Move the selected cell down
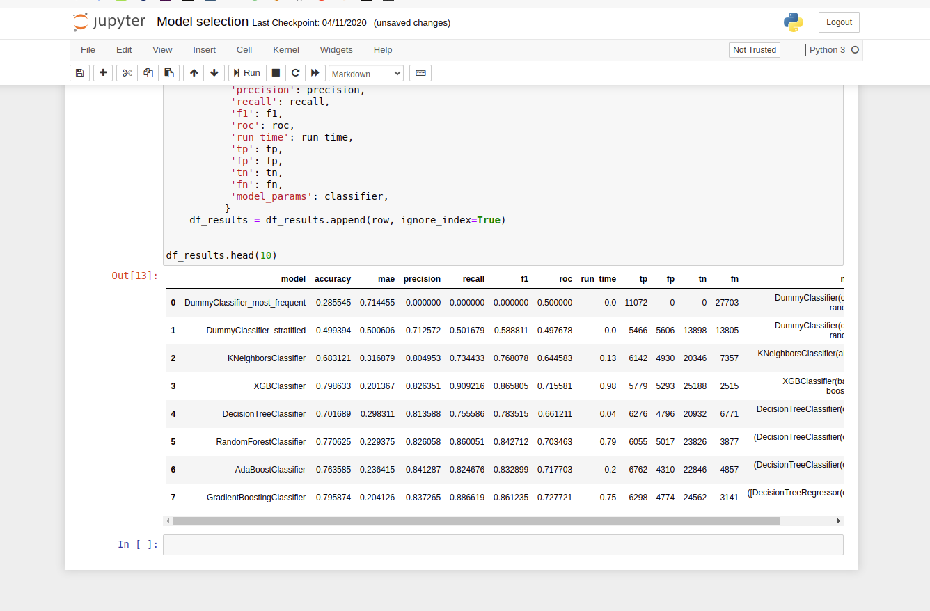The image size is (930, 611). 214,73
